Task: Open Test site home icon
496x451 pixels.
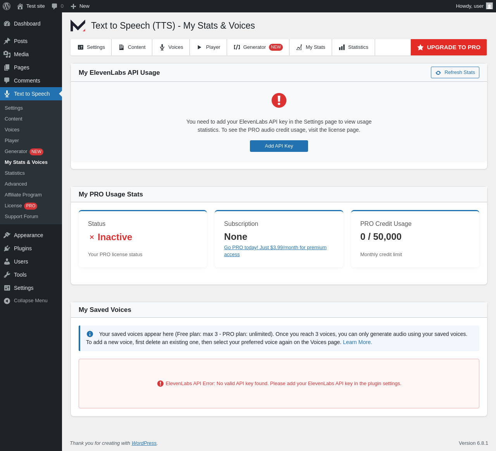Action: coord(20,6)
